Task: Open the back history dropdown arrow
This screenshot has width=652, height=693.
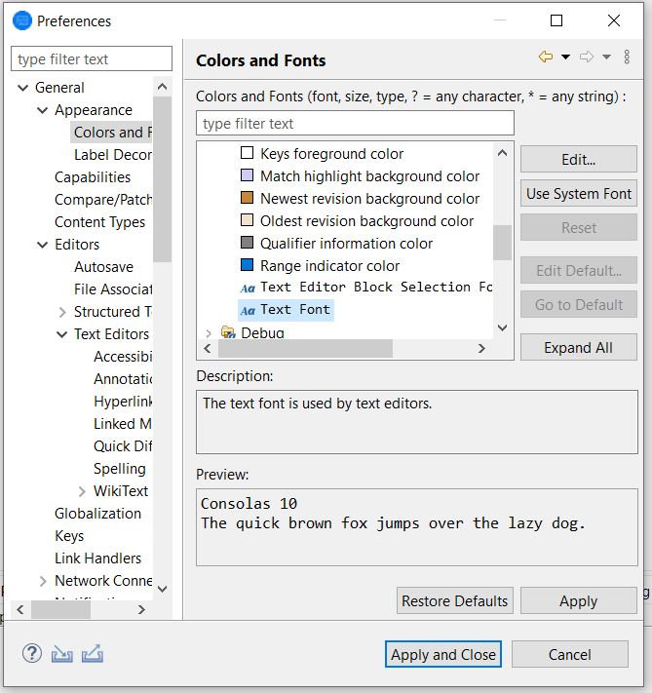Action: (x=565, y=57)
